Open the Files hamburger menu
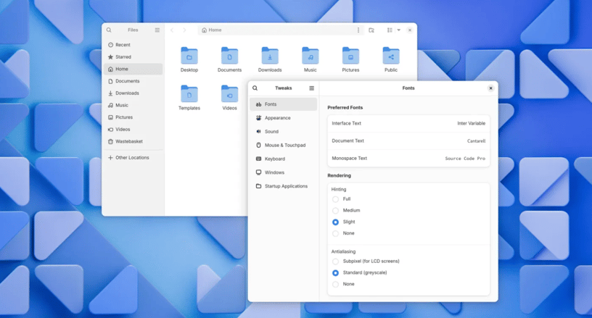592x318 pixels. (x=157, y=30)
